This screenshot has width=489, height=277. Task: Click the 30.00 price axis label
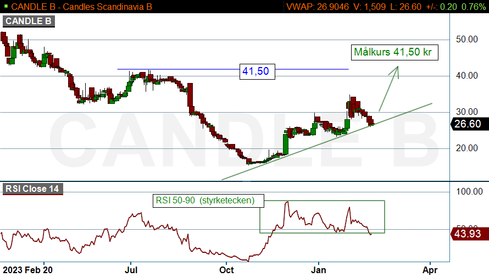(x=467, y=112)
